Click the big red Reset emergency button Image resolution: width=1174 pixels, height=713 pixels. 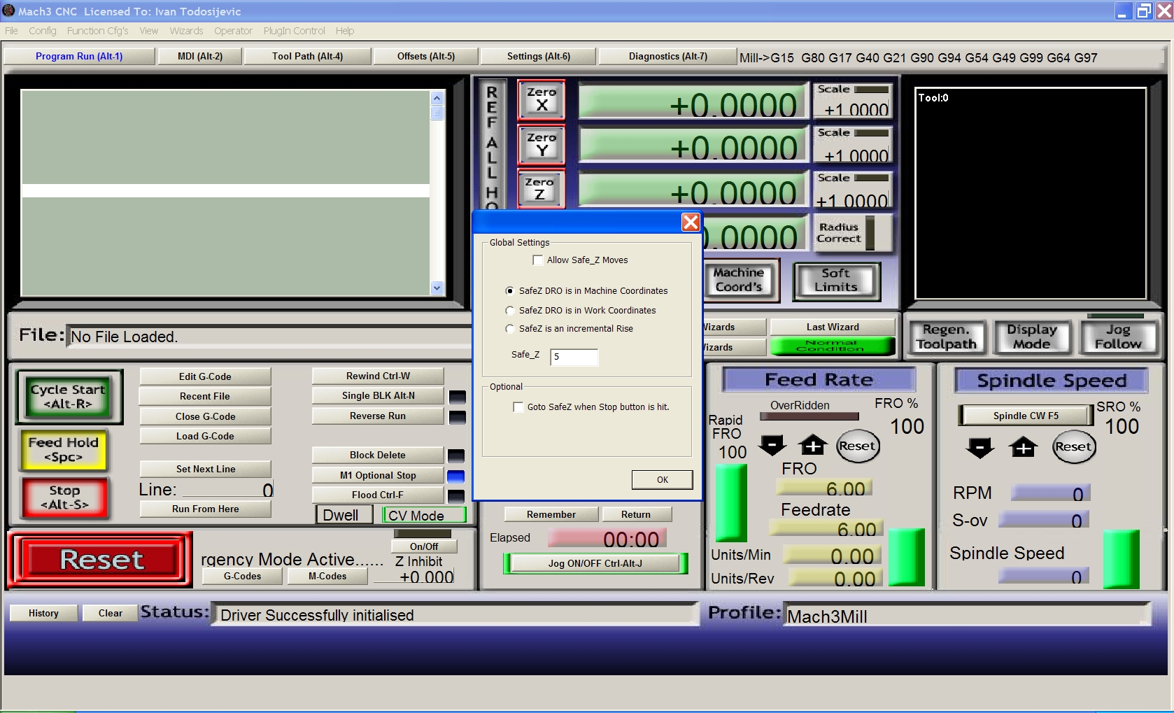click(101, 560)
